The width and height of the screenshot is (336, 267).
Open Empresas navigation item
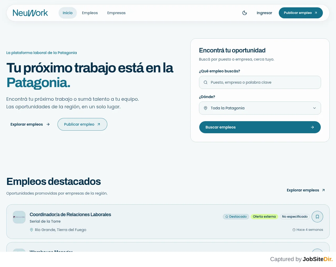(116, 13)
